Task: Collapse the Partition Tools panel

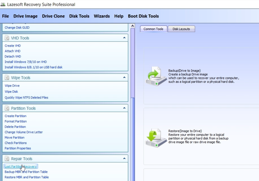Action: [124, 108]
